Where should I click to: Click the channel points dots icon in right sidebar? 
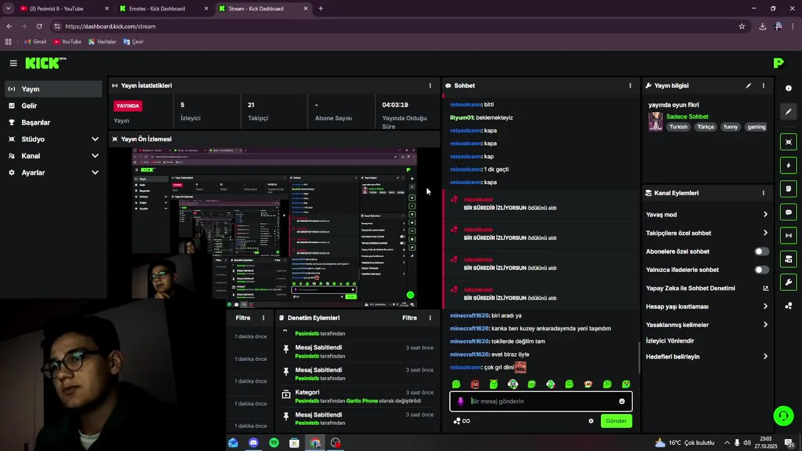[x=788, y=306]
